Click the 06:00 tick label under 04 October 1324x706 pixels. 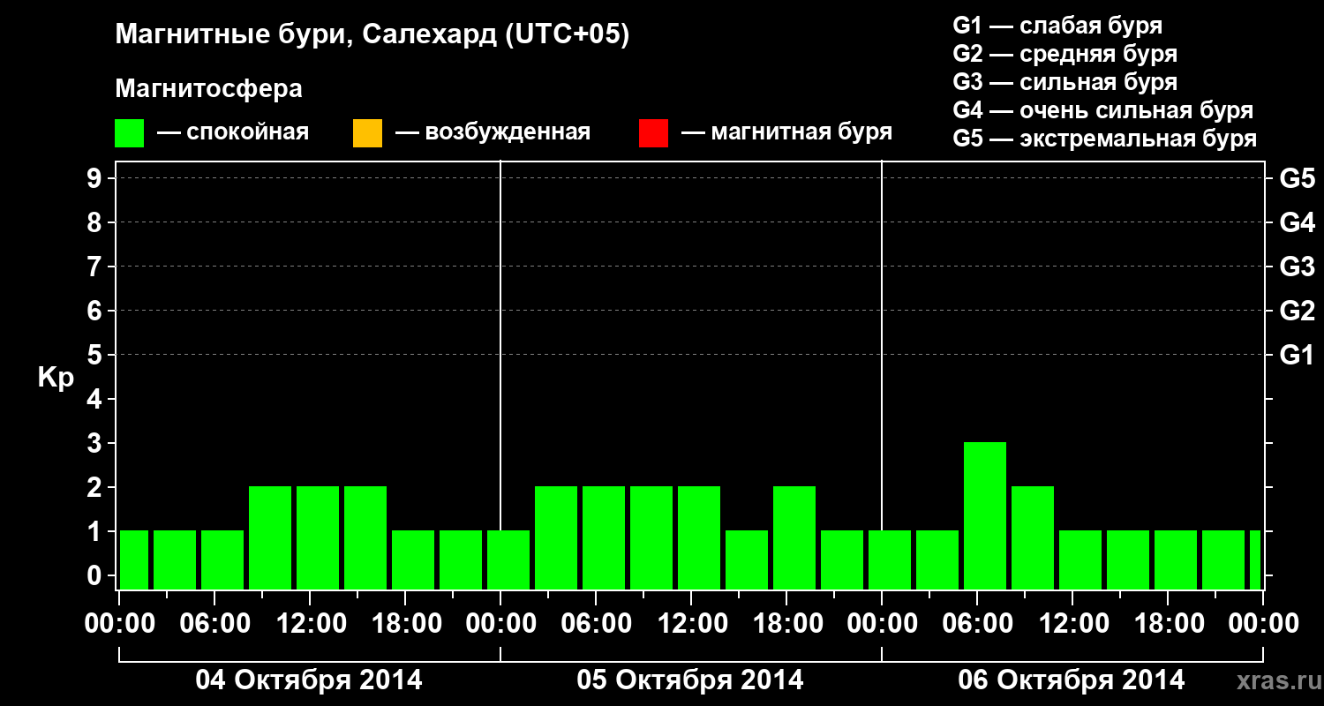pos(214,623)
